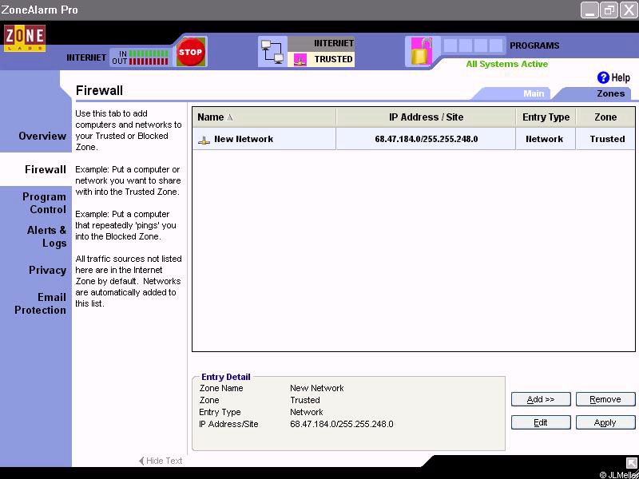Screen dimensions: 639x479
Task: Click the New Network row icon
Action: pyautogui.click(x=204, y=140)
